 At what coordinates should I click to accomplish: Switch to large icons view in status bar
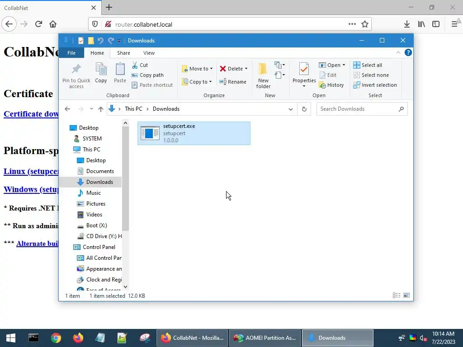point(406,295)
